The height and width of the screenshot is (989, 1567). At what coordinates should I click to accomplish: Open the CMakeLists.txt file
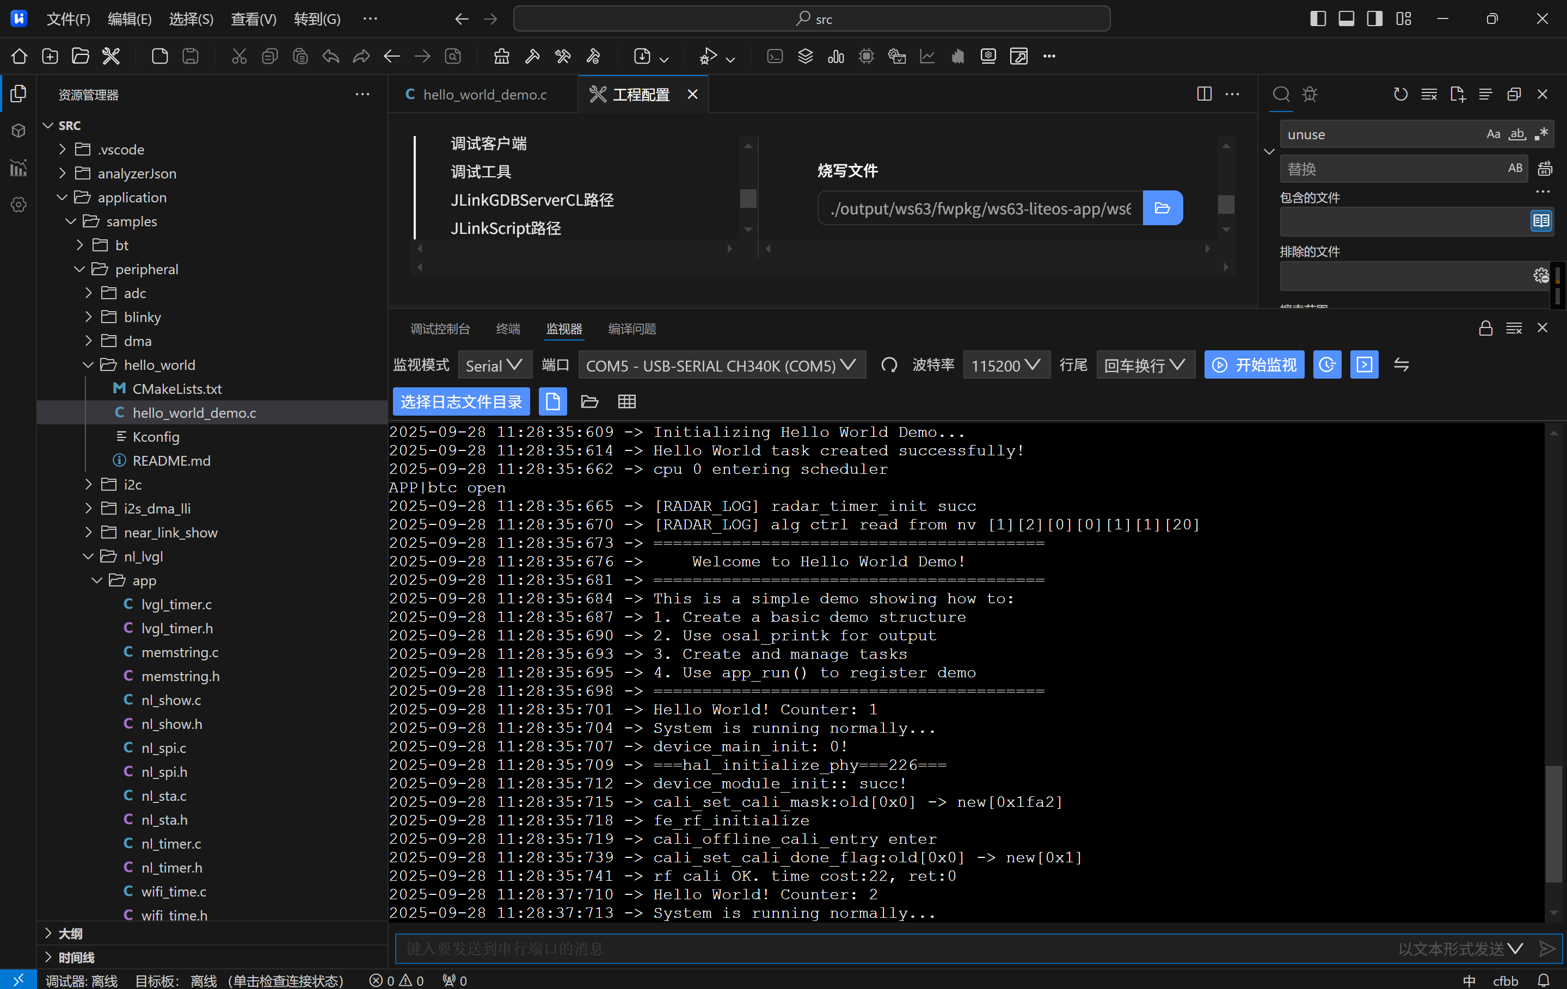[177, 389]
